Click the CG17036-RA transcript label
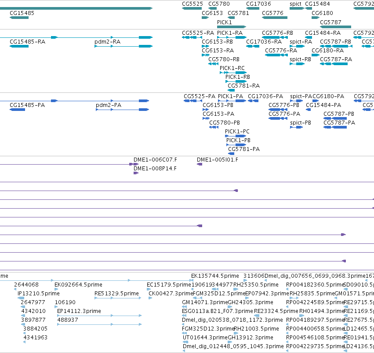The width and height of the screenshot is (374, 353). coord(264,41)
